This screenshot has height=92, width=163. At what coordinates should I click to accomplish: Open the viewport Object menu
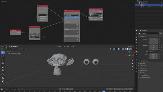click(26, 49)
